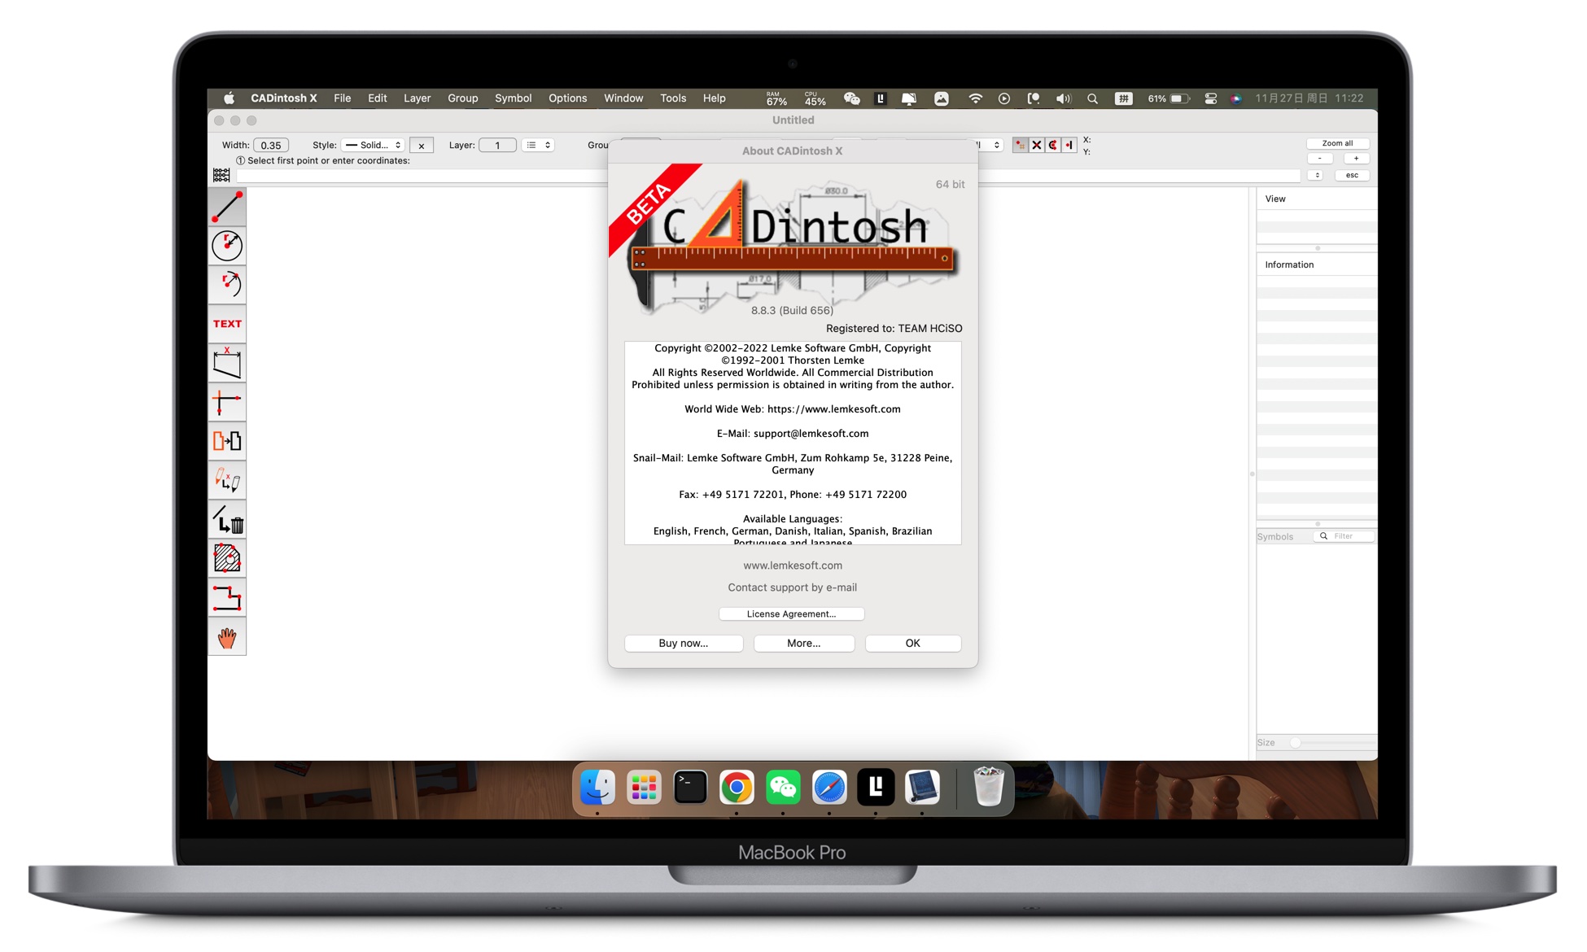Select the Delete line trash tool
1587x952 pixels.
tap(227, 519)
